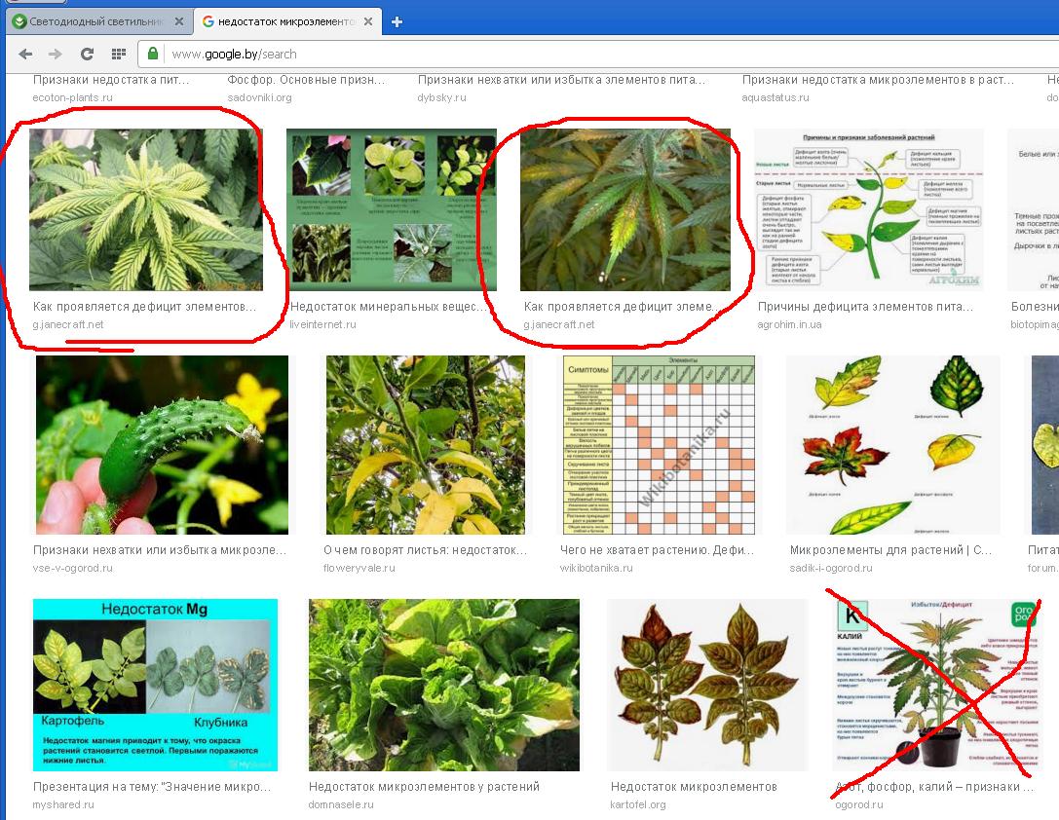
Task: Click the wikibotanika.ru source link
Action: pyautogui.click(x=596, y=568)
